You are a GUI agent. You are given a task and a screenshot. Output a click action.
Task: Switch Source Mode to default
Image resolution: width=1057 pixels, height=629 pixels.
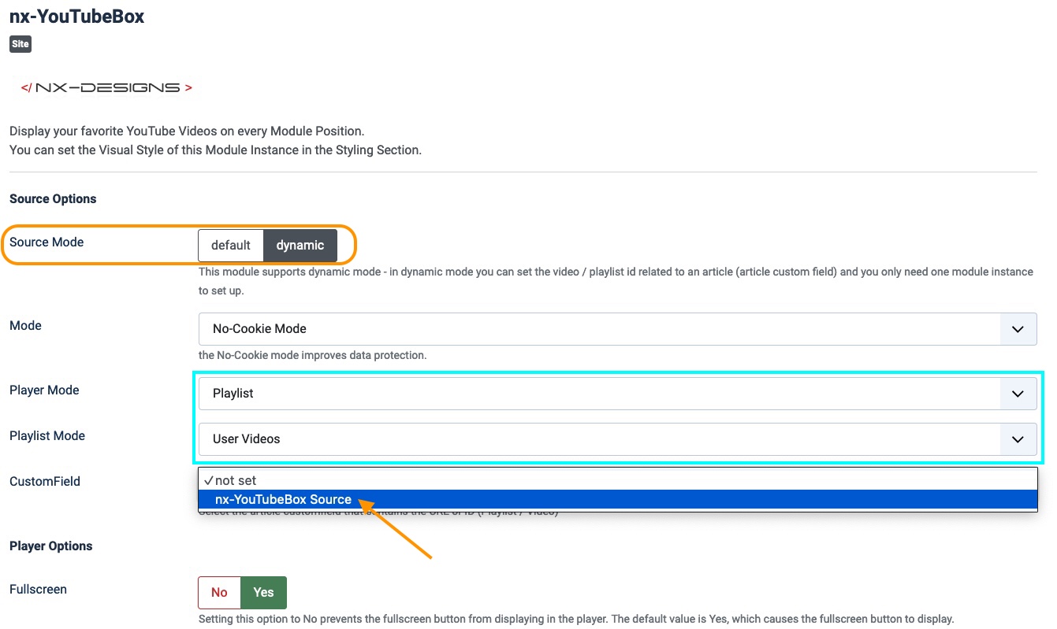pos(231,246)
